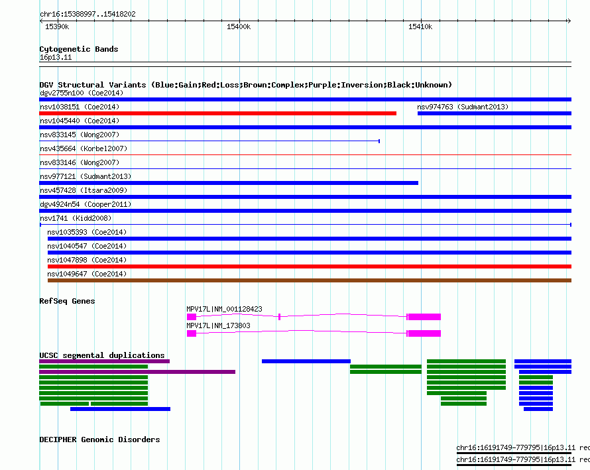
Task: Select variant label nsv833145 (Wong2007)
Action: pyautogui.click(x=80, y=135)
